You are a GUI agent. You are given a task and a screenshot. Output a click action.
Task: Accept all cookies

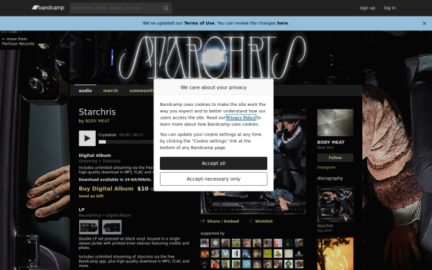(x=214, y=163)
